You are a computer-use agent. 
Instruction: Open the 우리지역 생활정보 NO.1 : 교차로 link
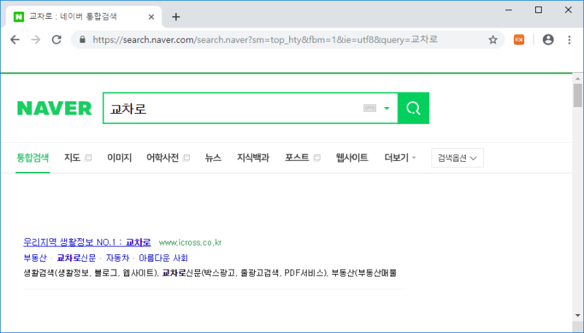[87, 243]
